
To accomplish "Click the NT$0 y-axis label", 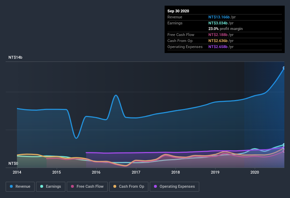I will [x=13, y=163].
